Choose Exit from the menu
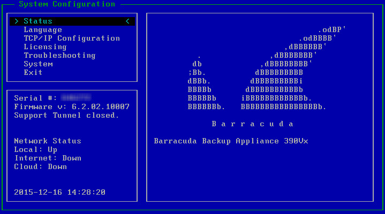 (x=33, y=72)
